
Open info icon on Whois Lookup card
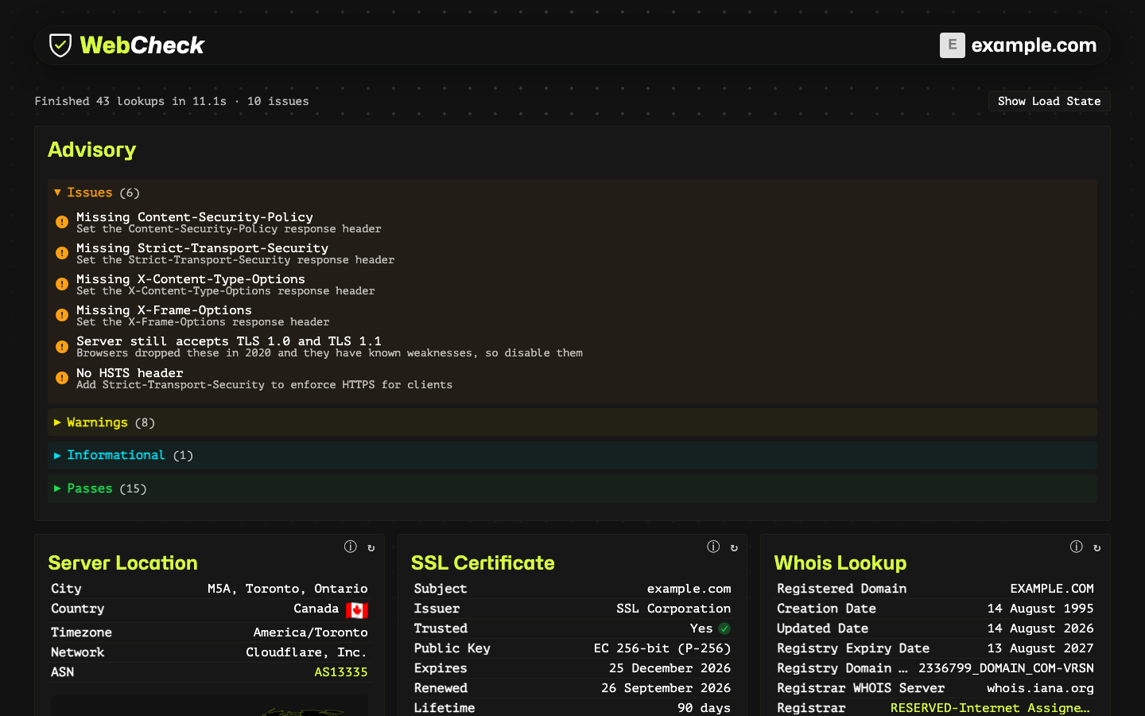[x=1076, y=547]
